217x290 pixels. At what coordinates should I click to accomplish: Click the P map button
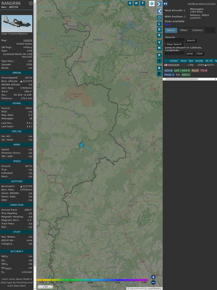tap(159, 55)
